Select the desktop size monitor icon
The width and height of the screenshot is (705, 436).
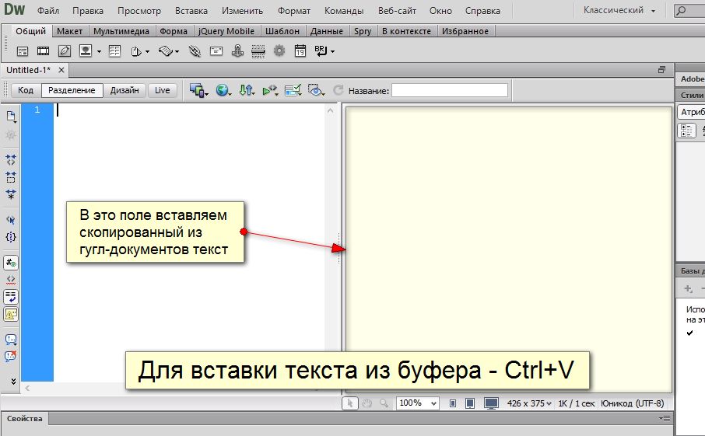tap(491, 403)
